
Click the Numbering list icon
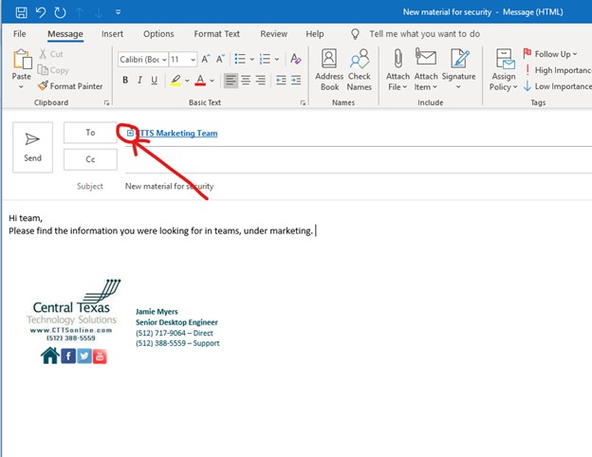265,59
